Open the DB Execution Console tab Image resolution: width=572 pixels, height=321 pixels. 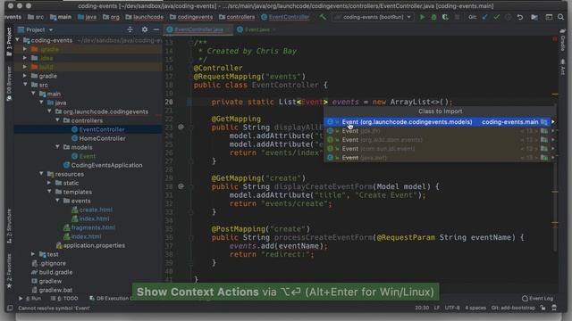111,299
